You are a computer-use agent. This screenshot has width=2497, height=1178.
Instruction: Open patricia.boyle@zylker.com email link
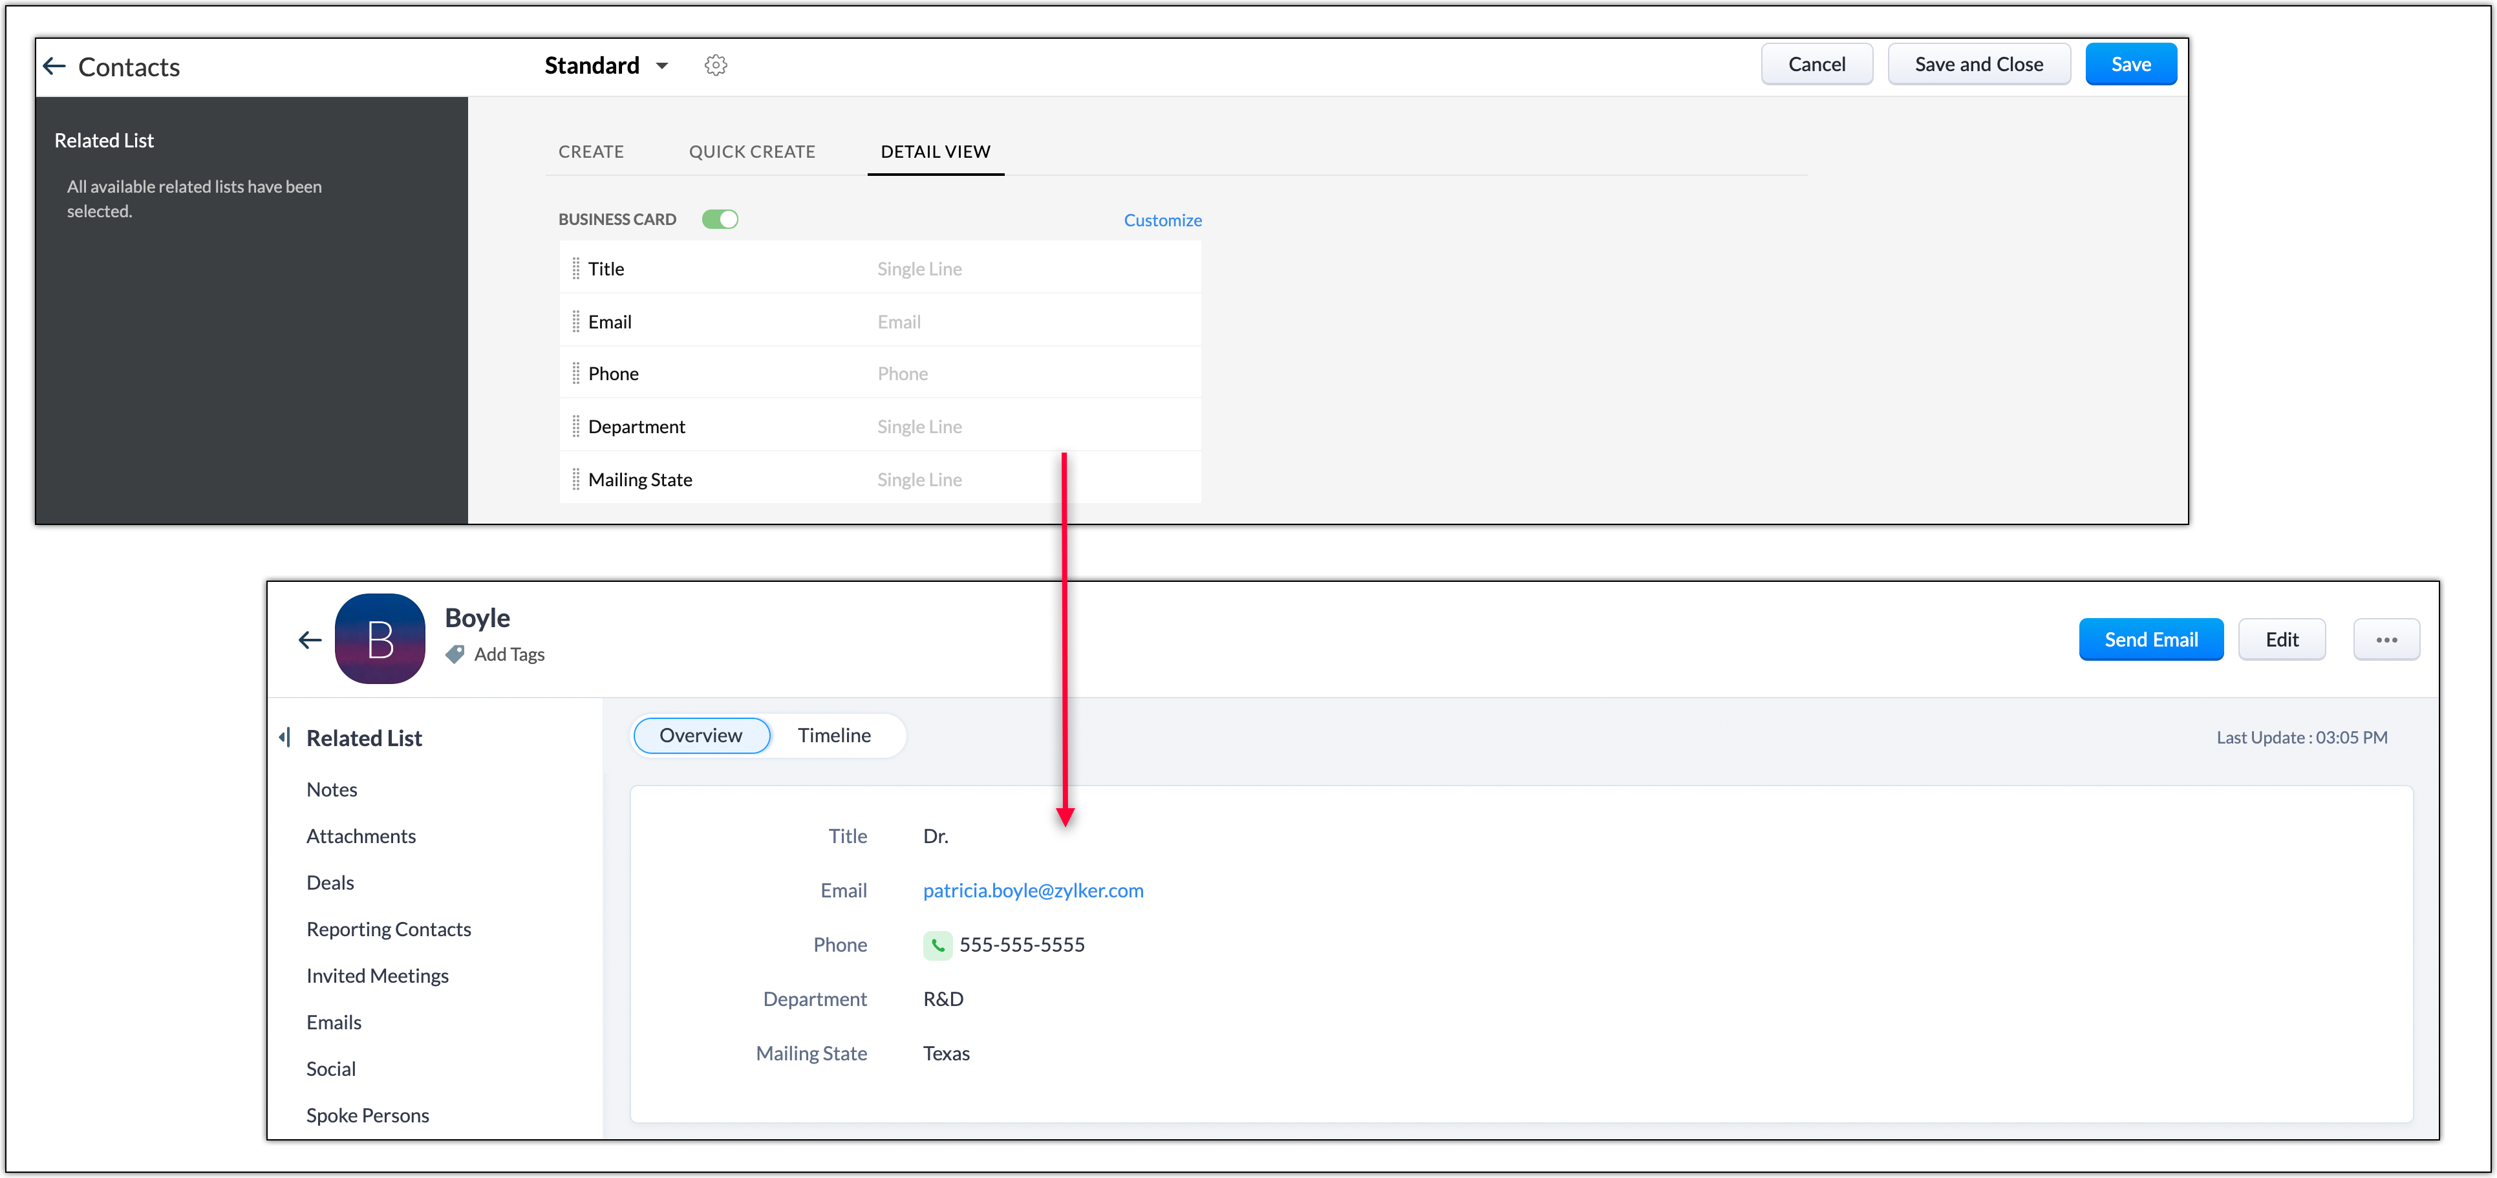[x=1033, y=890]
